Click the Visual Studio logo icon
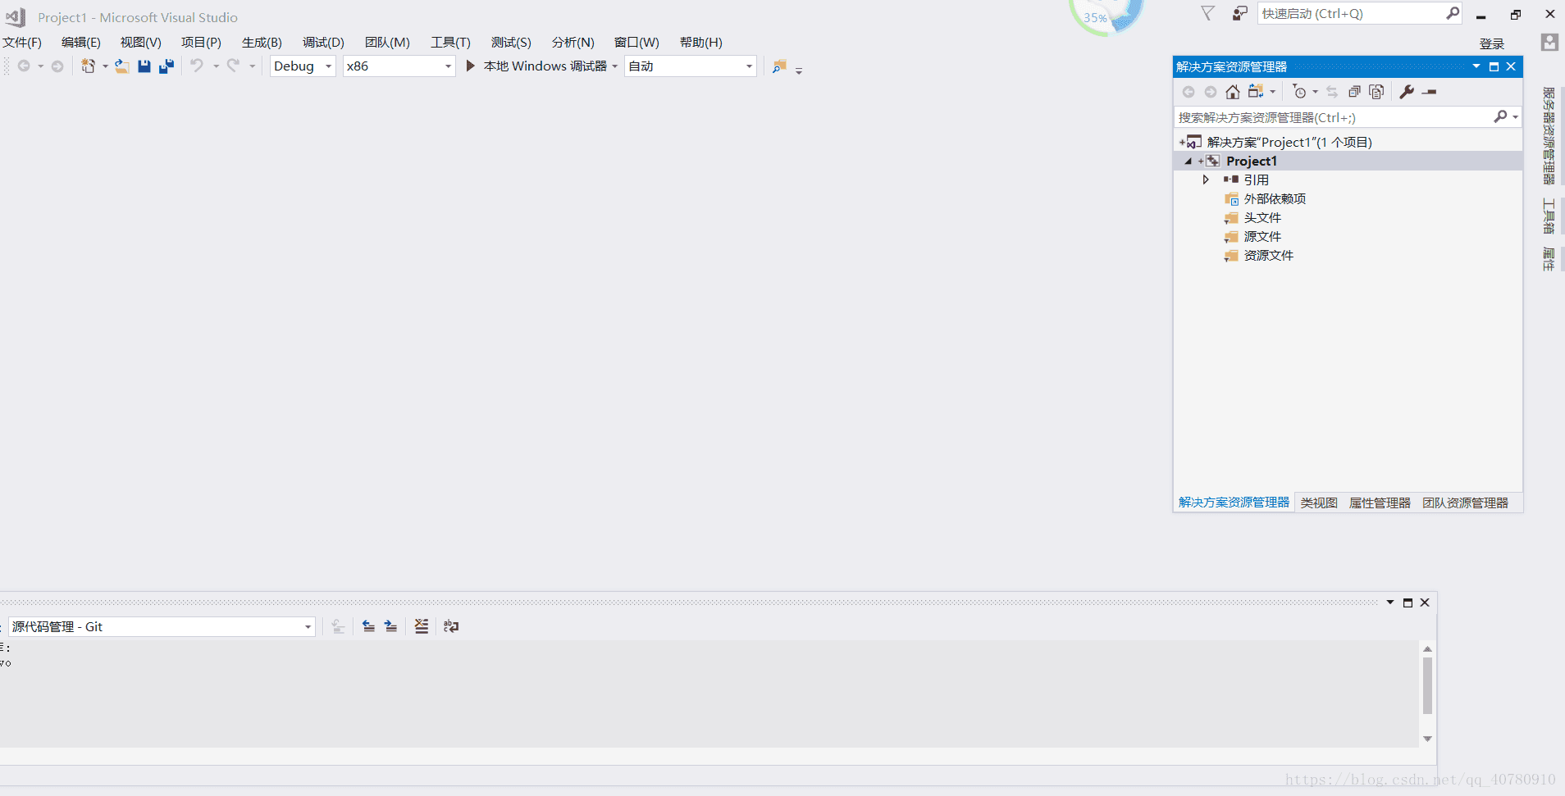 16,17
